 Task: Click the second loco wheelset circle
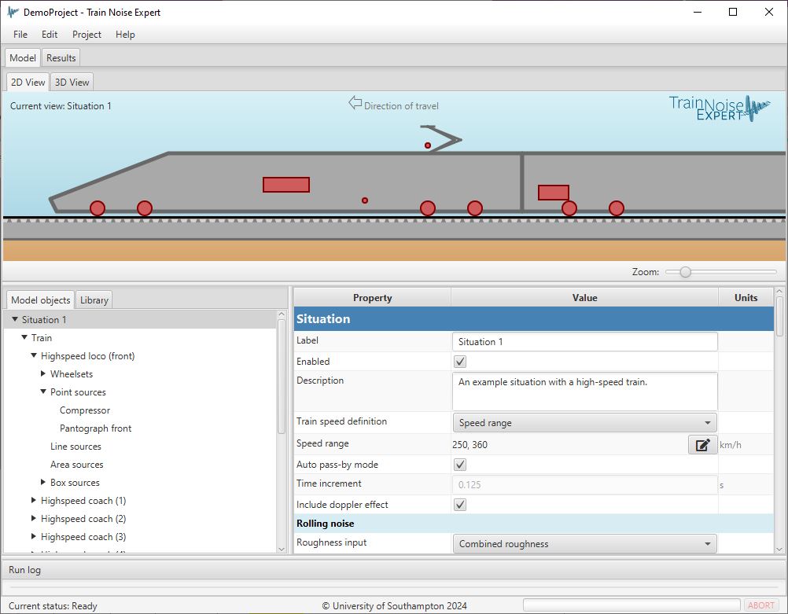click(x=145, y=208)
